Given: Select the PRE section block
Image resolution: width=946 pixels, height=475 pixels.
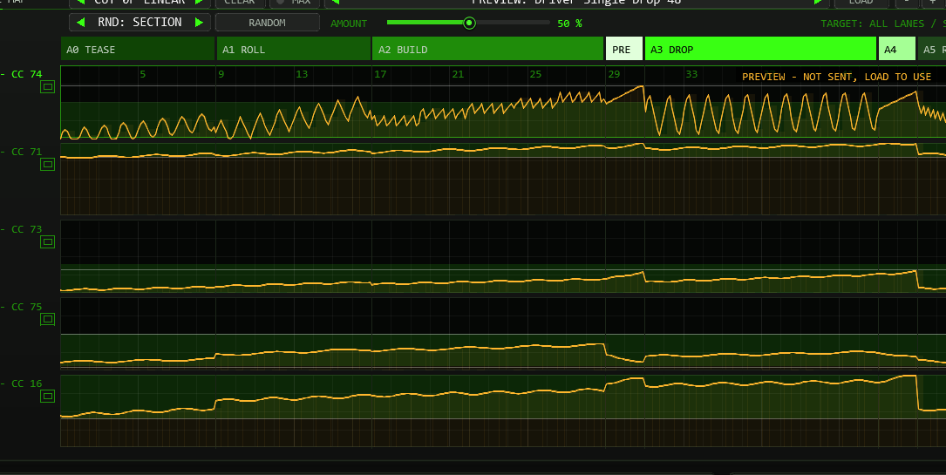Looking at the screenshot, I should coord(623,50).
